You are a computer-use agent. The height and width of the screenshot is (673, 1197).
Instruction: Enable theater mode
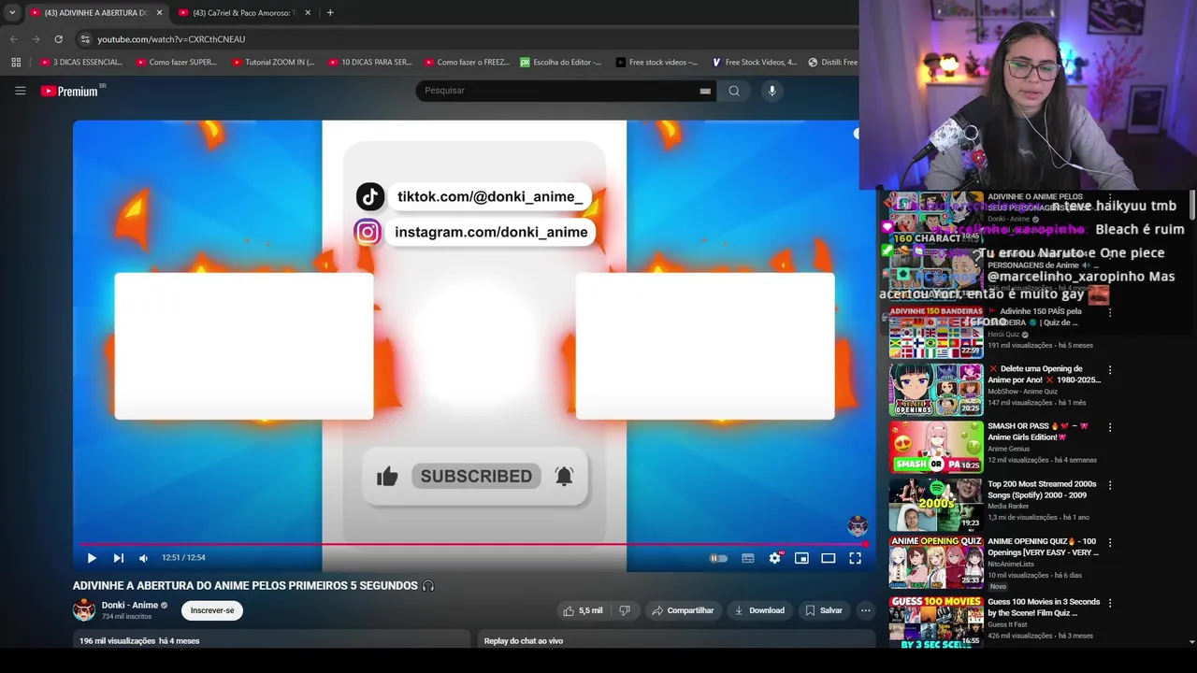click(x=829, y=558)
